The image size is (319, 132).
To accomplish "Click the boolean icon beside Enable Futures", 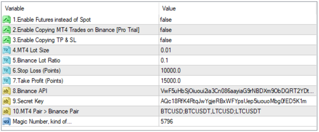I will 6,20.
